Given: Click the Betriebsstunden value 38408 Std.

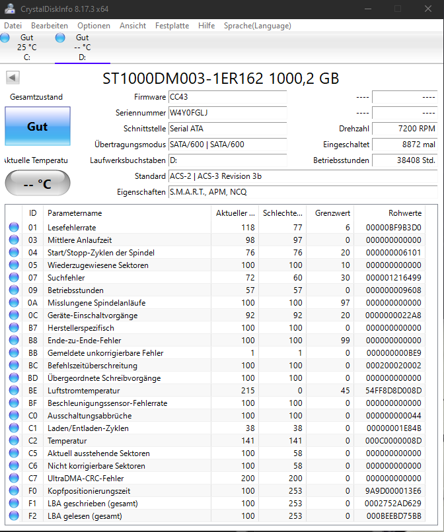Looking at the screenshot, I should (x=404, y=160).
